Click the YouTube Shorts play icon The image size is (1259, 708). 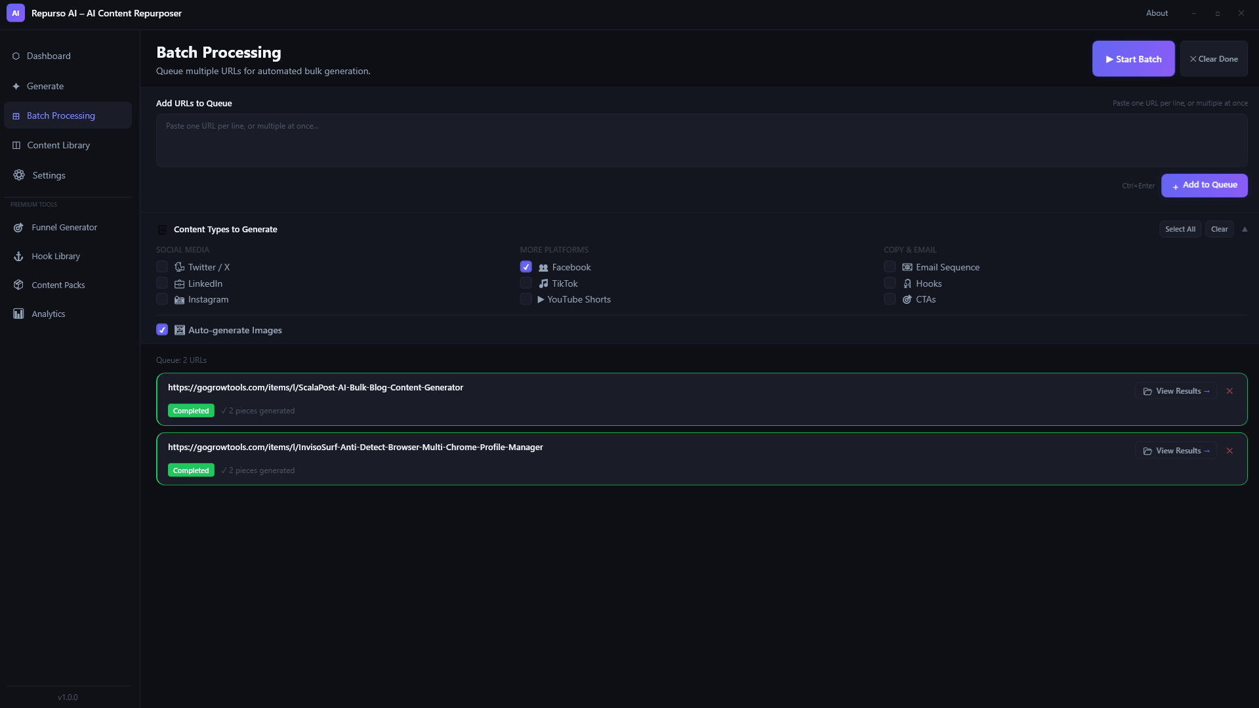point(541,300)
